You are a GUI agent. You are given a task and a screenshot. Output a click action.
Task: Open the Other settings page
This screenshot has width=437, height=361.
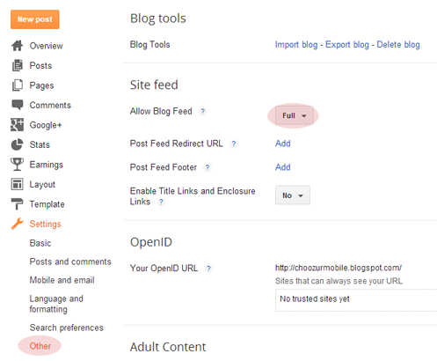point(40,346)
